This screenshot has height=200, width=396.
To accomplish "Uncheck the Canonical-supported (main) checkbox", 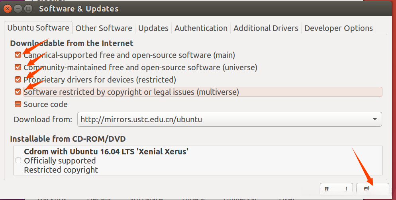I will click(x=18, y=55).
